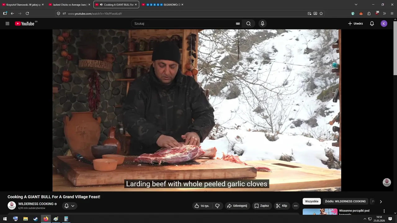Focus the Szukaj search field

coord(183,24)
